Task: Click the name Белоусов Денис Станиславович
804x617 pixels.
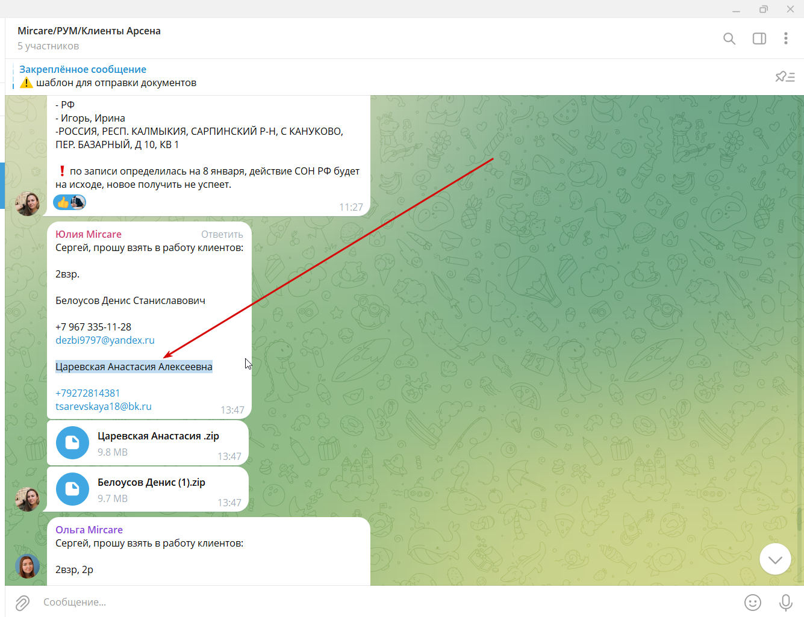Action: (x=130, y=300)
